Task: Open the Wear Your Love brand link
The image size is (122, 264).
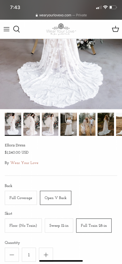Action: (x=25, y=163)
